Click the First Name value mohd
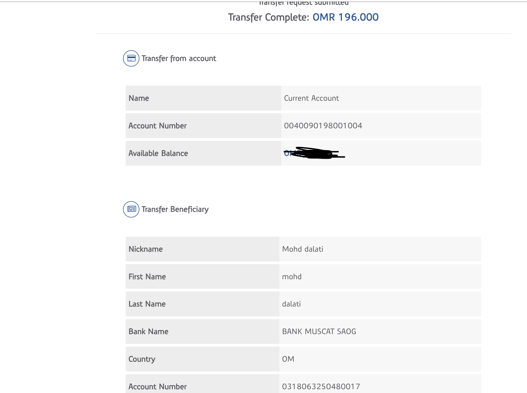527x393 pixels. click(292, 277)
